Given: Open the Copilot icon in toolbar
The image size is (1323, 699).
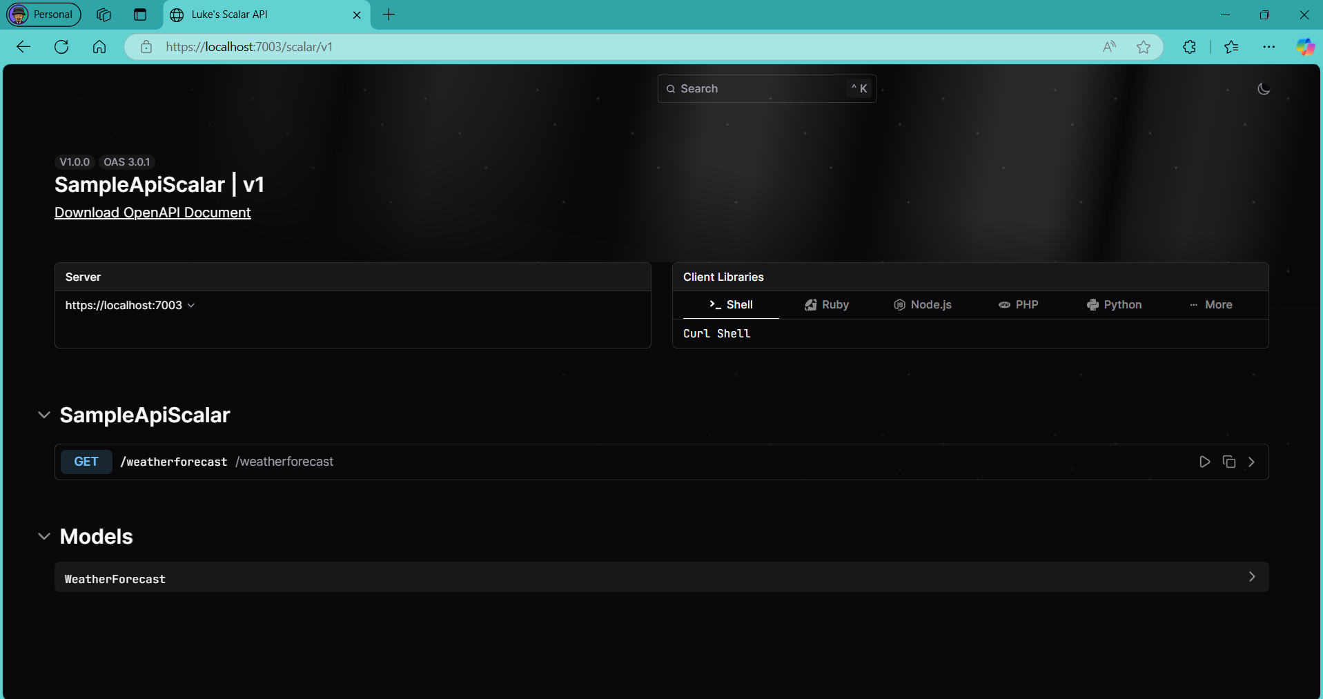Looking at the screenshot, I should [1304, 47].
